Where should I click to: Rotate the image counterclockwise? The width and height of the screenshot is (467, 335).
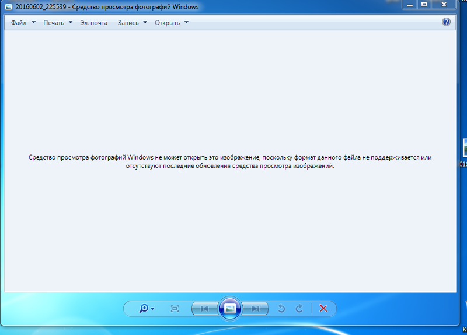click(281, 309)
